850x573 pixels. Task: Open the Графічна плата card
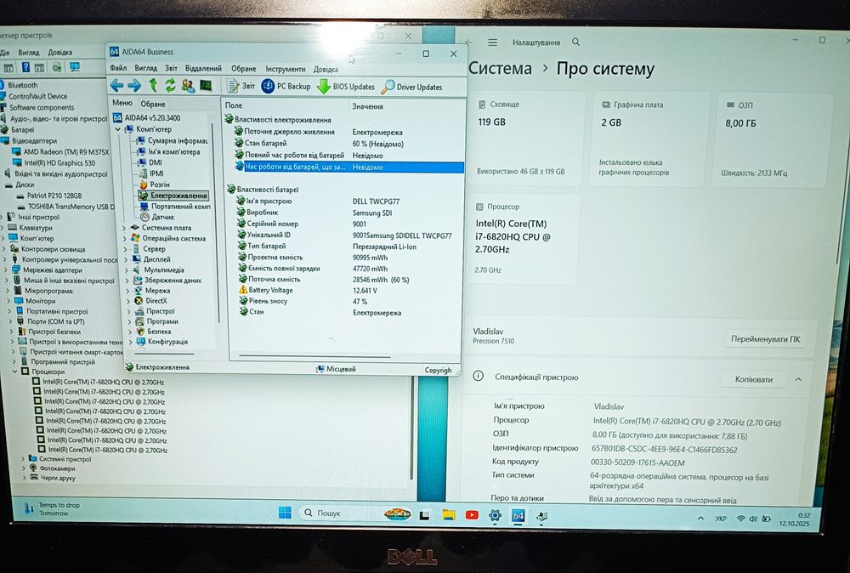649,139
